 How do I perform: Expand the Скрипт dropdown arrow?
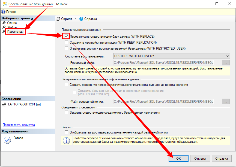(75, 19)
